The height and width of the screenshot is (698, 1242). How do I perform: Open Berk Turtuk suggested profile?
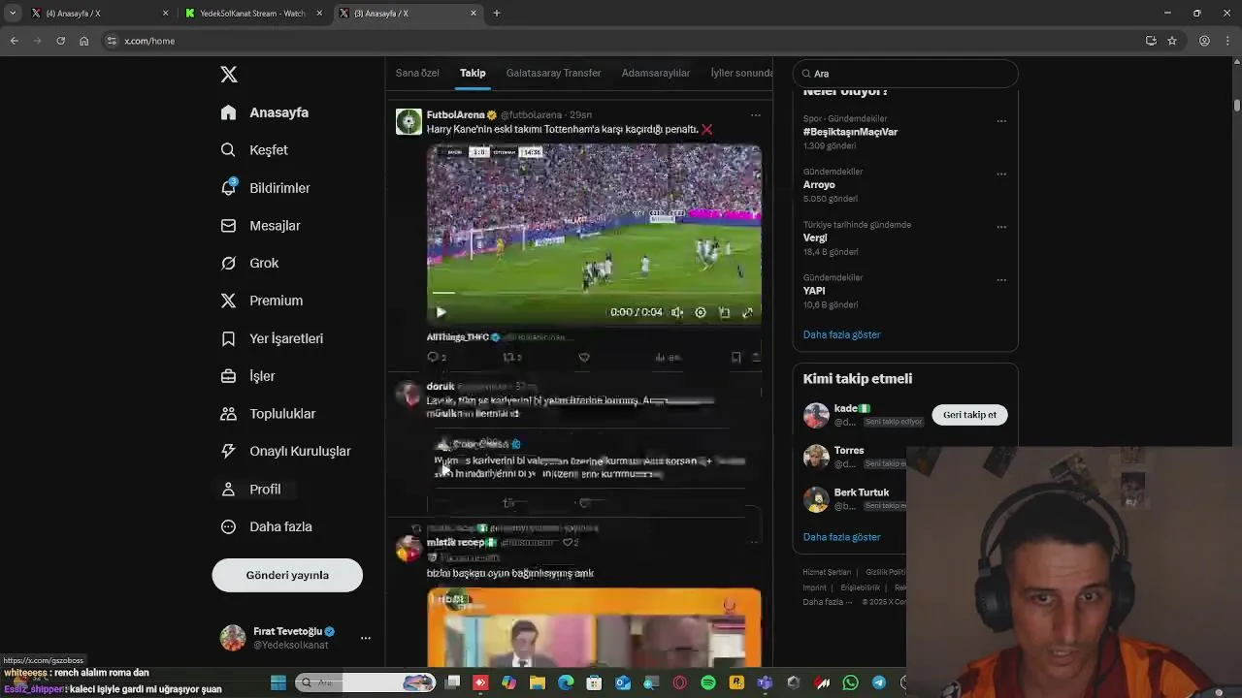coord(861,492)
